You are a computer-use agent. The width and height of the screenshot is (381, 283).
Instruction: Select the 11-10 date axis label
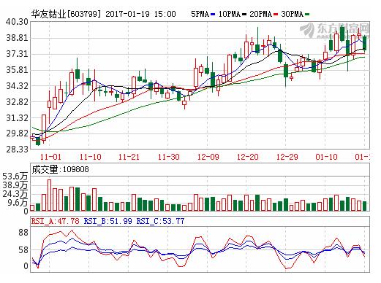[90, 157]
